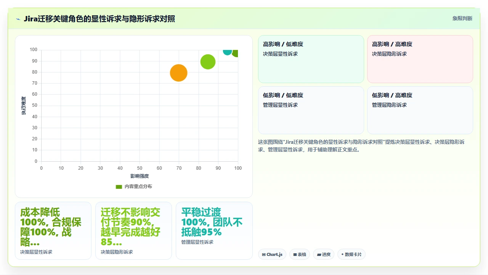
Task: Click the Jira迁移关键角色 page title
Action: (99, 19)
